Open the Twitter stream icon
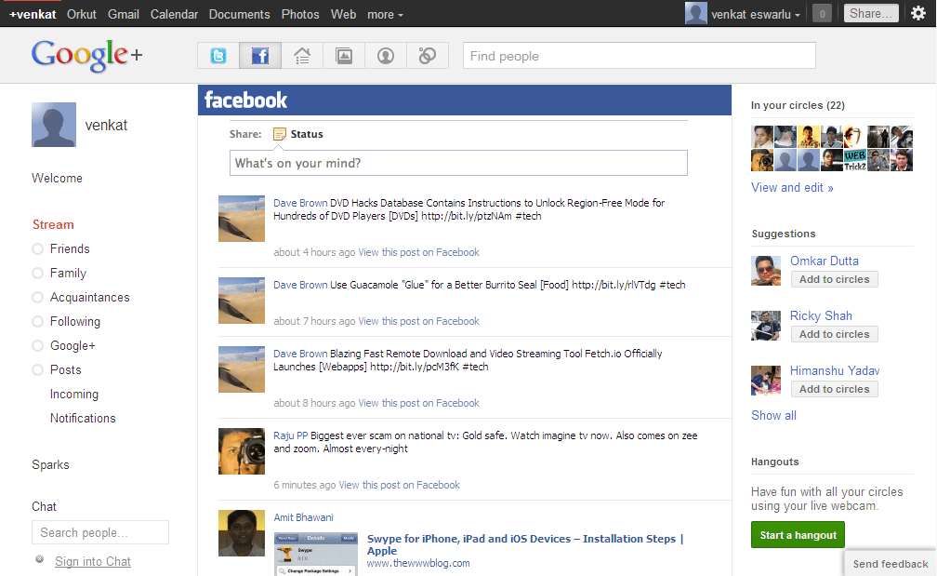This screenshot has width=937, height=576. [218, 56]
